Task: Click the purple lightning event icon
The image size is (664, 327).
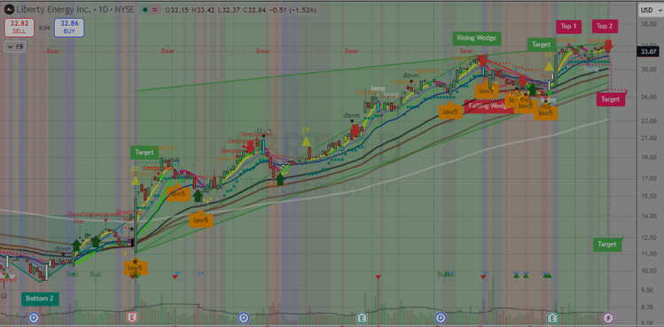Action: (608, 317)
